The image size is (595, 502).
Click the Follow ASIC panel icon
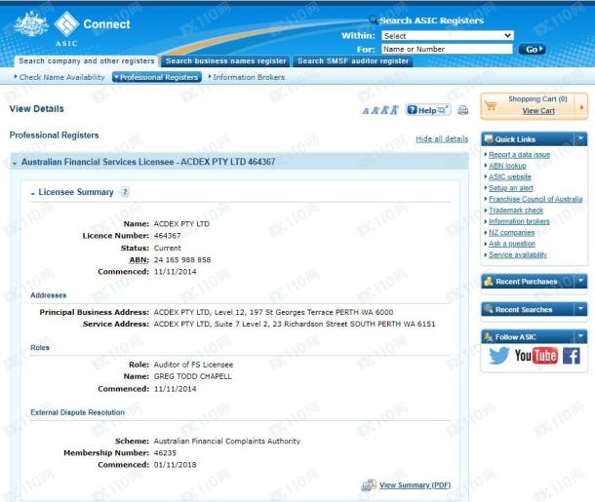click(489, 336)
